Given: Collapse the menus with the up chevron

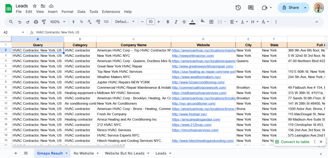Looking at the screenshot, I should tap(317, 22).
